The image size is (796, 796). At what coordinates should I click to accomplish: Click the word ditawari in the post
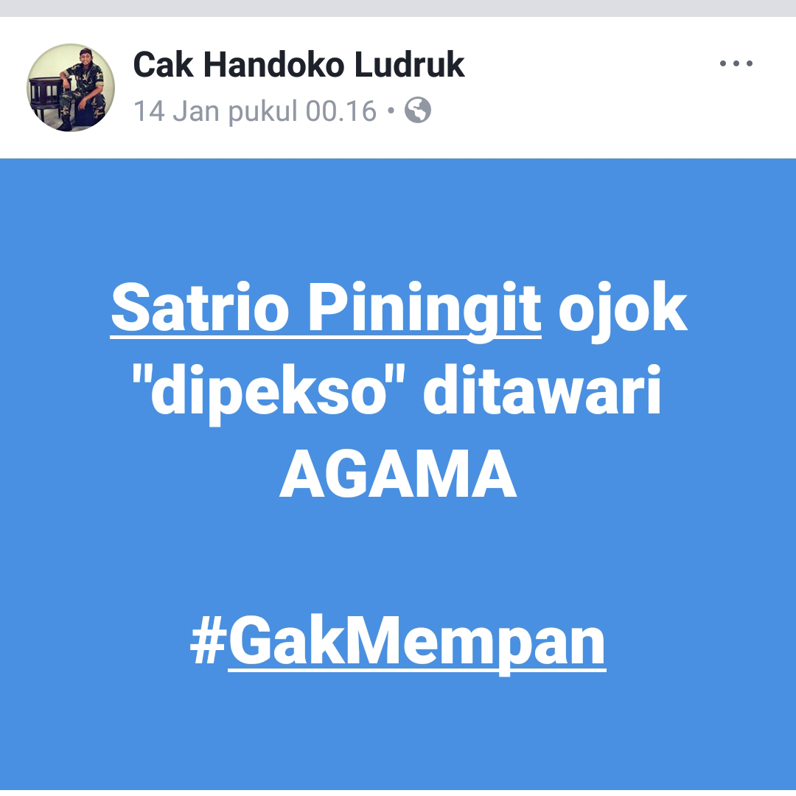pos(542,389)
